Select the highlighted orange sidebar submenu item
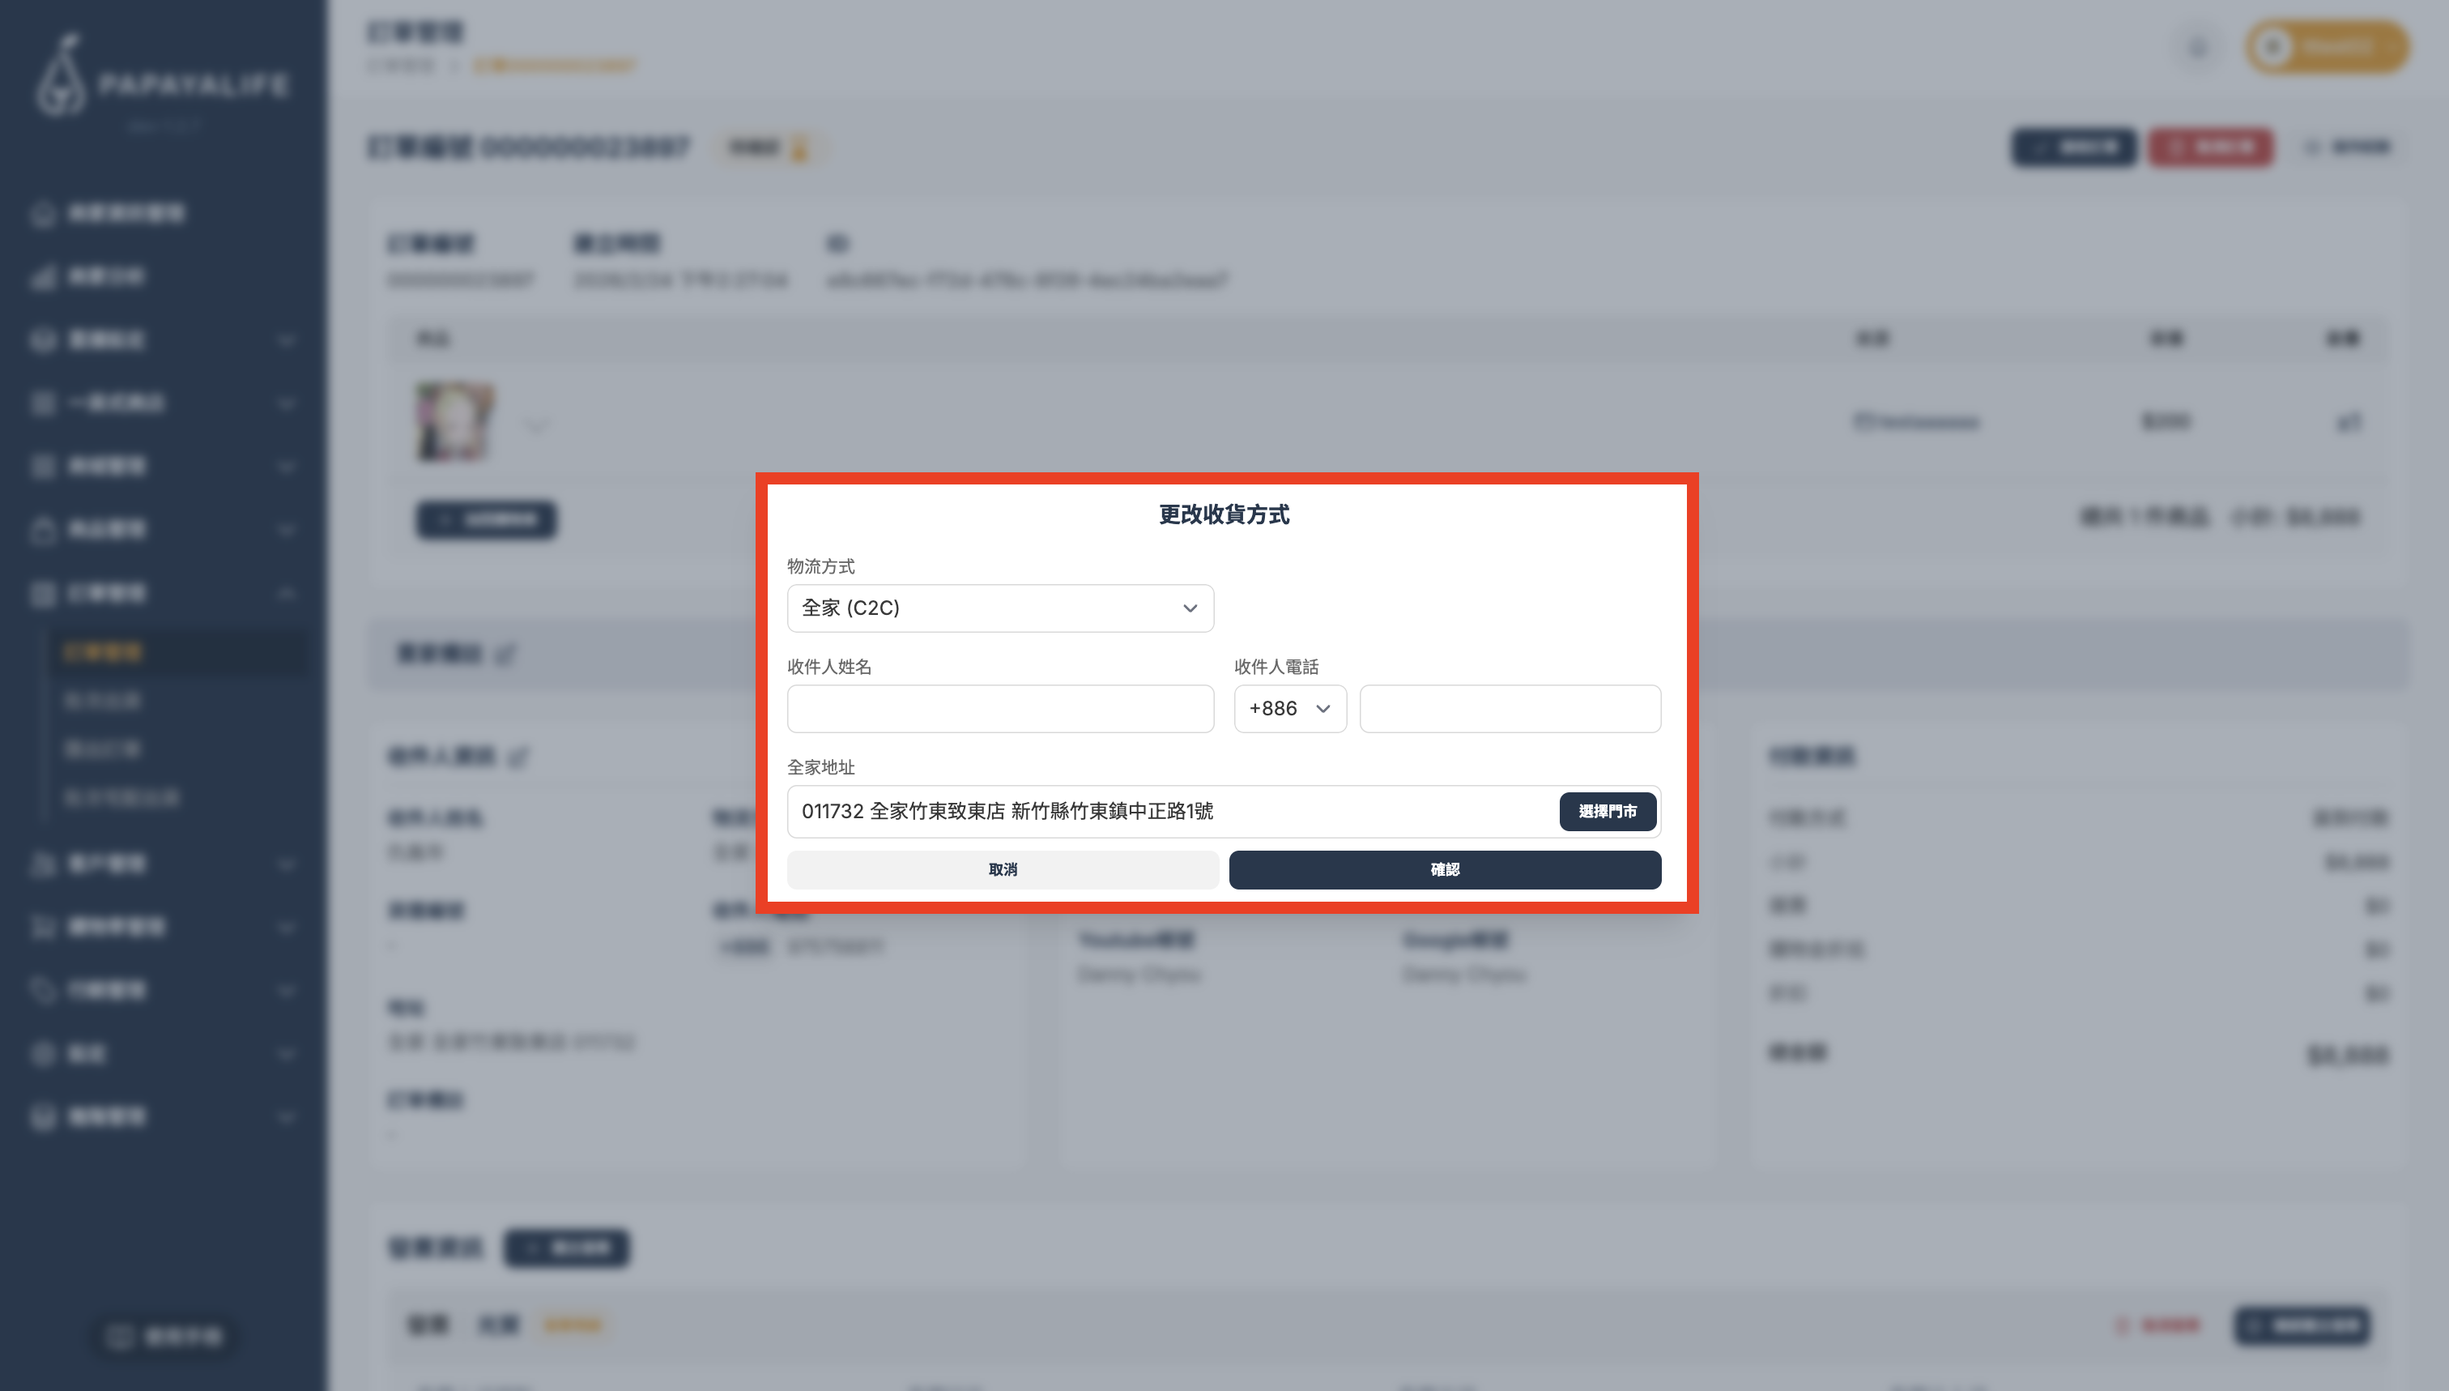This screenshot has height=1391, width=2449. 103,652
